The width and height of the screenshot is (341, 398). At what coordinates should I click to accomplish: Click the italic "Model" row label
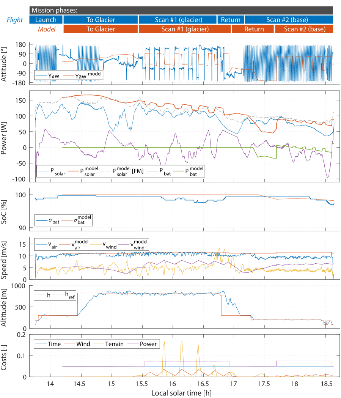tap(47, 29)
